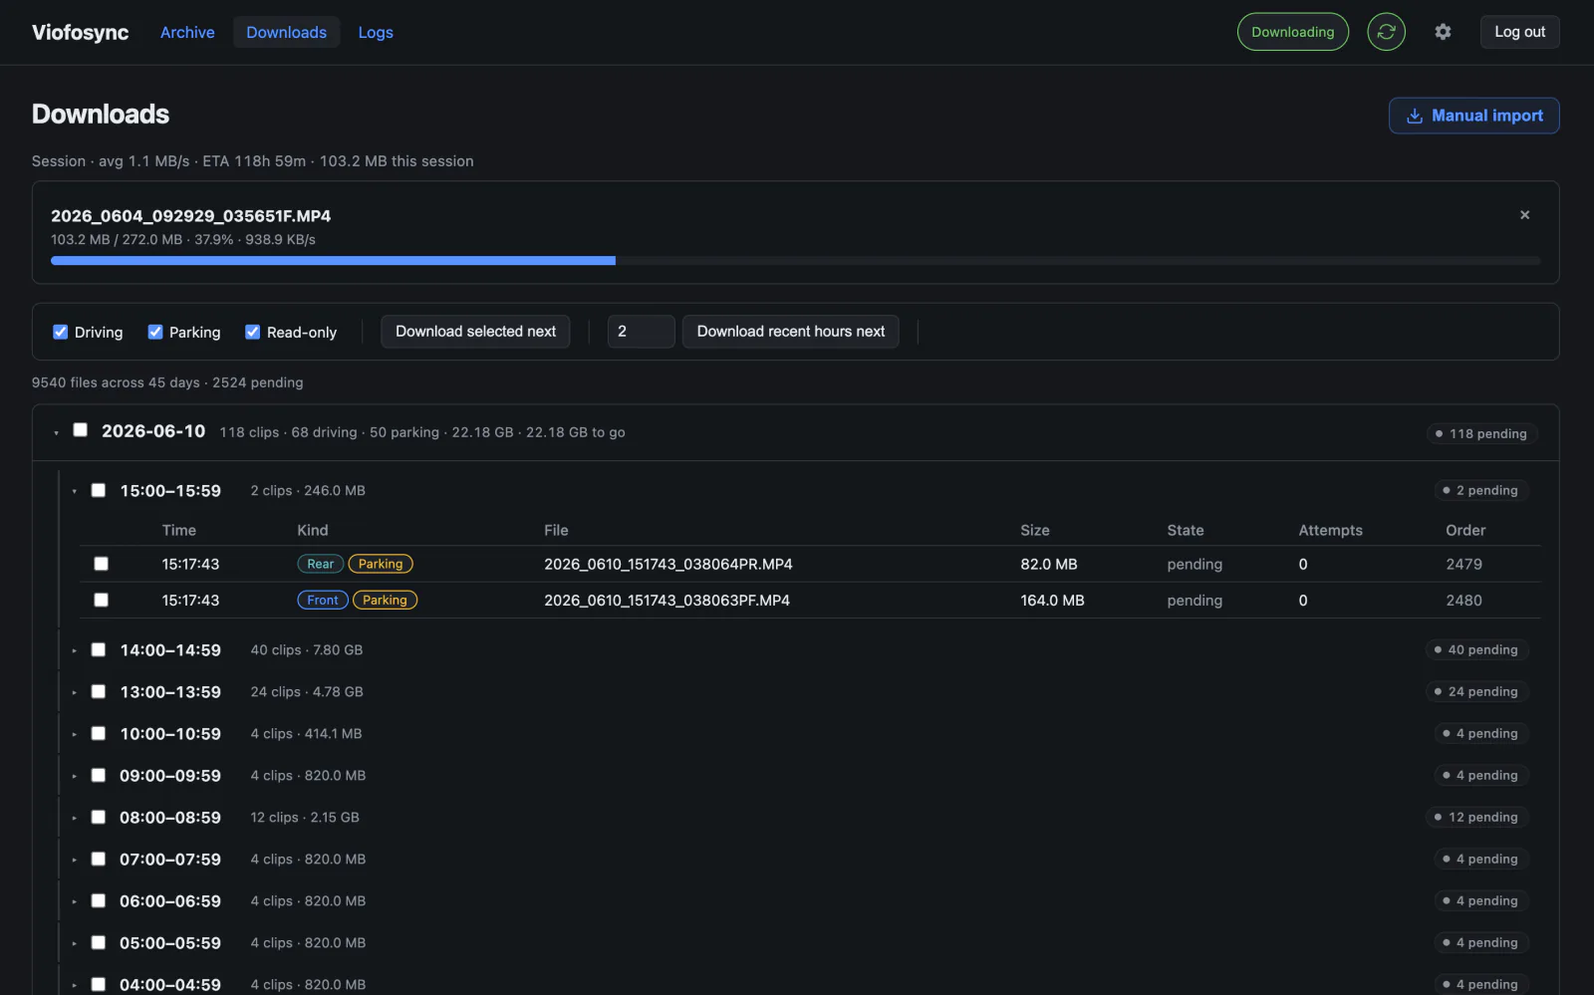Screen dimensions: 1594x995
Task: Check the 038063PF.MP4 file row checkbox
Action: [101, 600]
